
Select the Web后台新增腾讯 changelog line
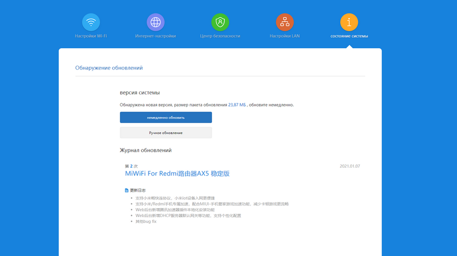pos(175,210)
